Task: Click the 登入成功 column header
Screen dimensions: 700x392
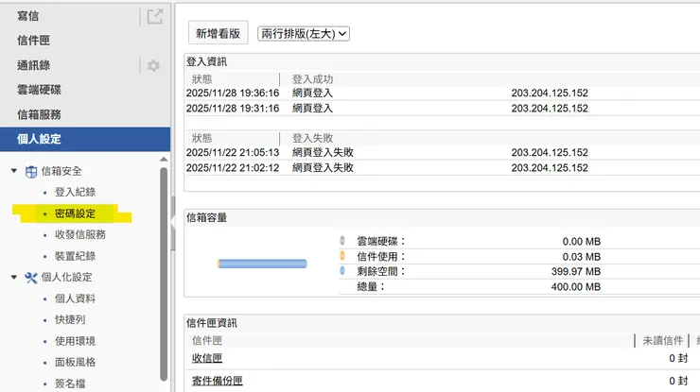Action: coord(313,79)
